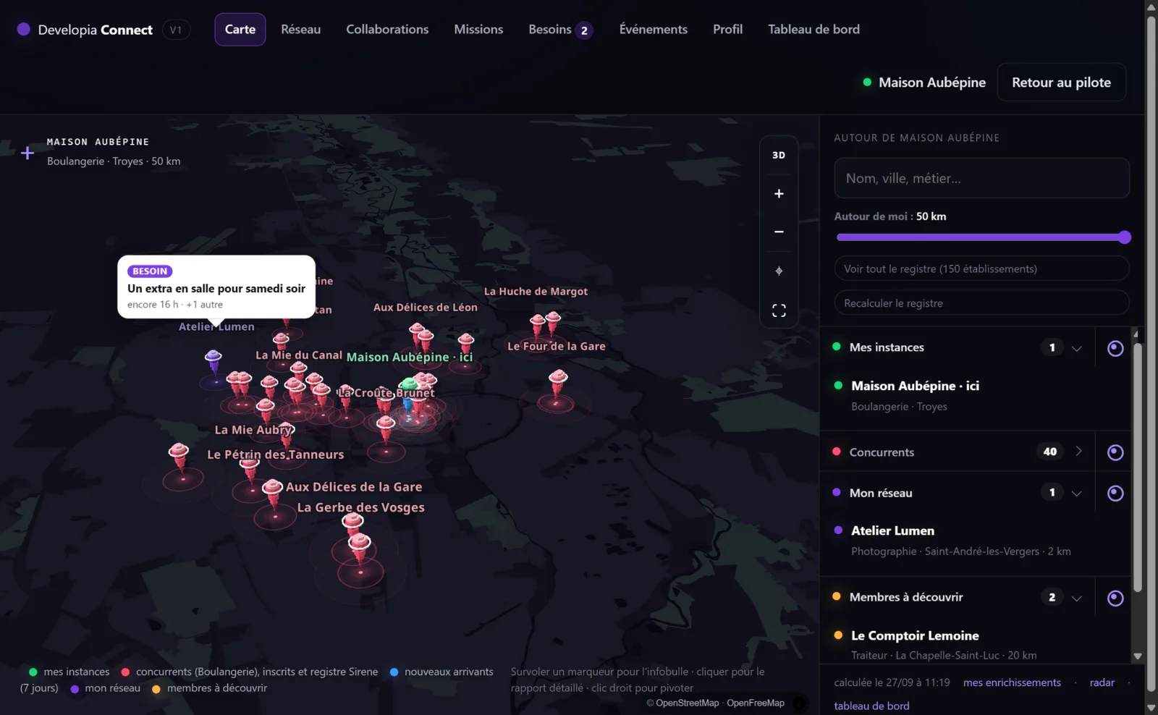Viewport: 1158px width, 715px height.
Task: Toggle visibility of Mes instances layer
Action: click(x=1115, y=348)
